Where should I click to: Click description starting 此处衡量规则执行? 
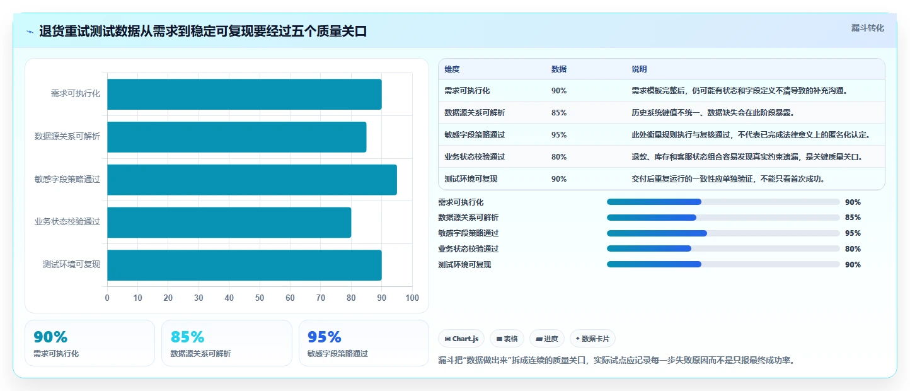pos(751,135)
